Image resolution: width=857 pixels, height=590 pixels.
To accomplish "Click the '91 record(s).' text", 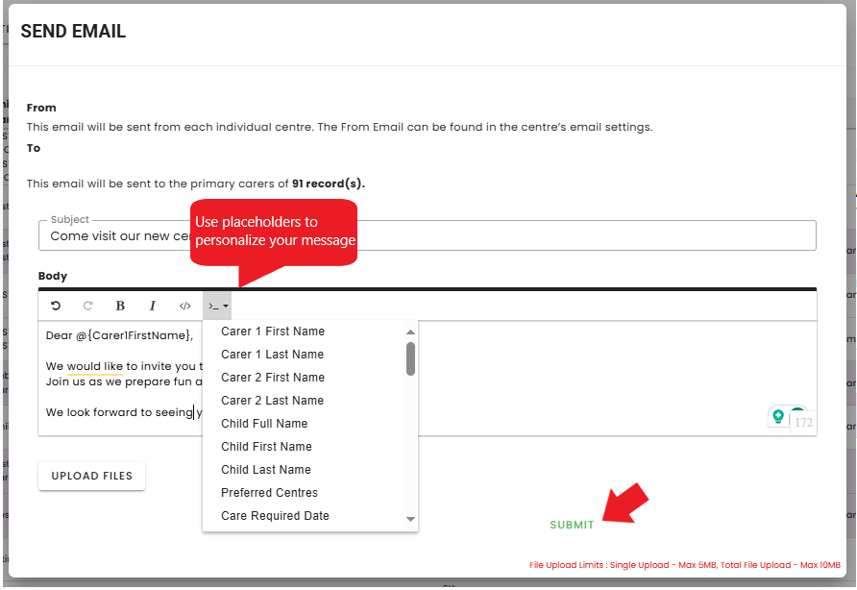I will pos(328,184).
